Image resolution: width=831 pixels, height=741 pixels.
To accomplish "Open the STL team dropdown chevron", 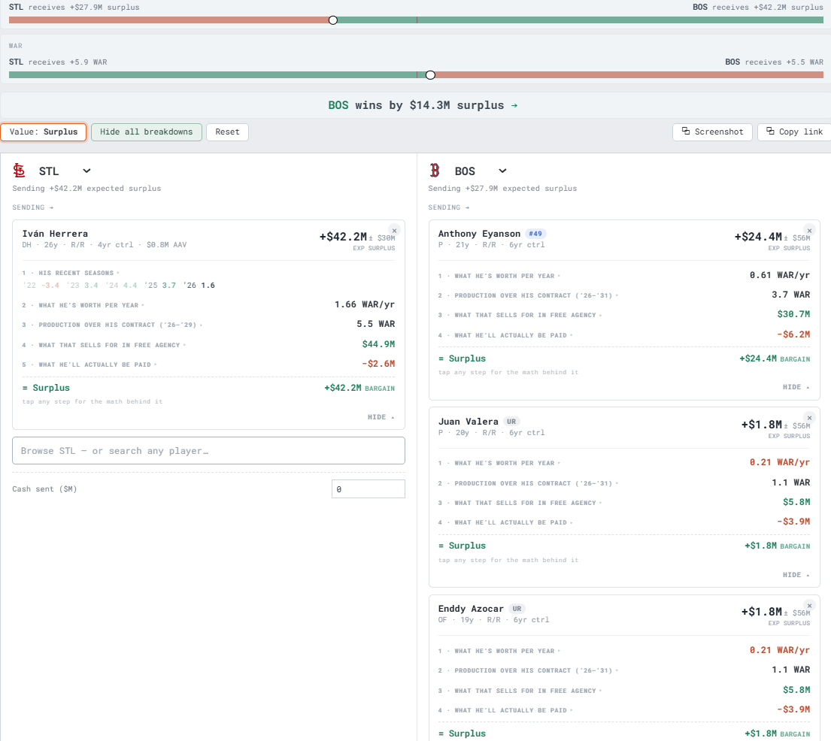I will 87,171.
